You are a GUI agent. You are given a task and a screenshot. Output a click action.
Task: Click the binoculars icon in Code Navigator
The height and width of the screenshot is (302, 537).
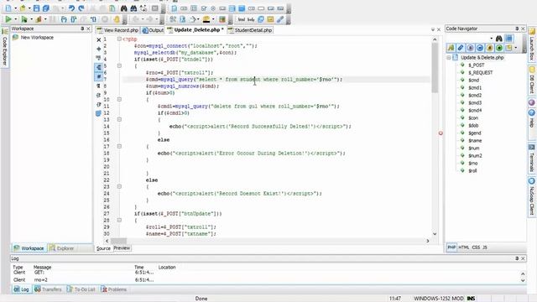499,39
